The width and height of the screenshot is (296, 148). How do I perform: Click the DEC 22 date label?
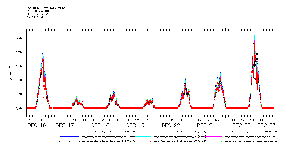(241, 125)
